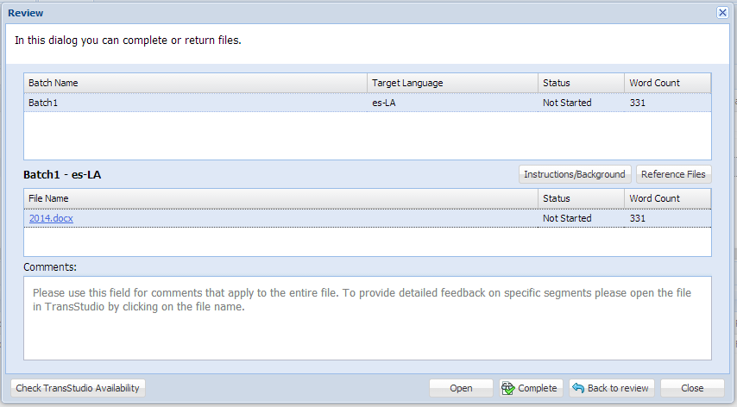
Task: Click the green checkmark icon on Complete
Action: [x=508, y=388]
